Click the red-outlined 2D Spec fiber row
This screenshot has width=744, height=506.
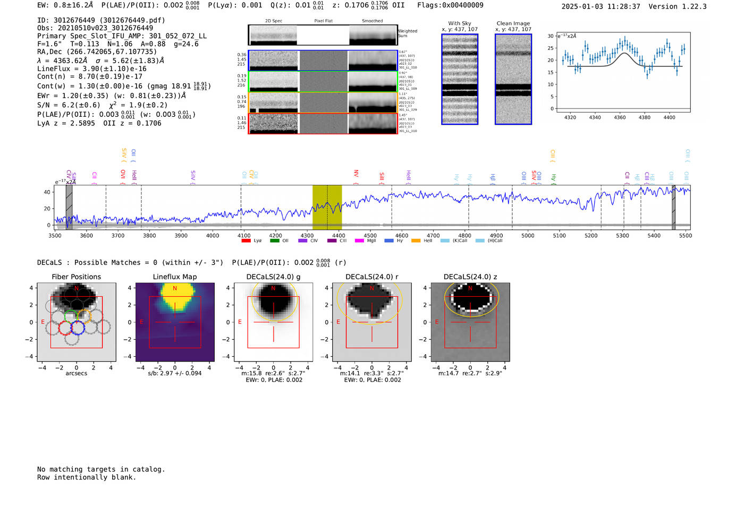(323, 123)
